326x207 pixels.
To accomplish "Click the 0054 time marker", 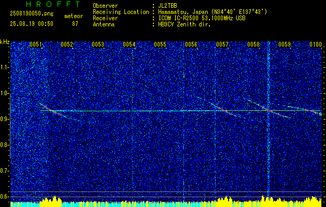I will click(x=129, y=45).
